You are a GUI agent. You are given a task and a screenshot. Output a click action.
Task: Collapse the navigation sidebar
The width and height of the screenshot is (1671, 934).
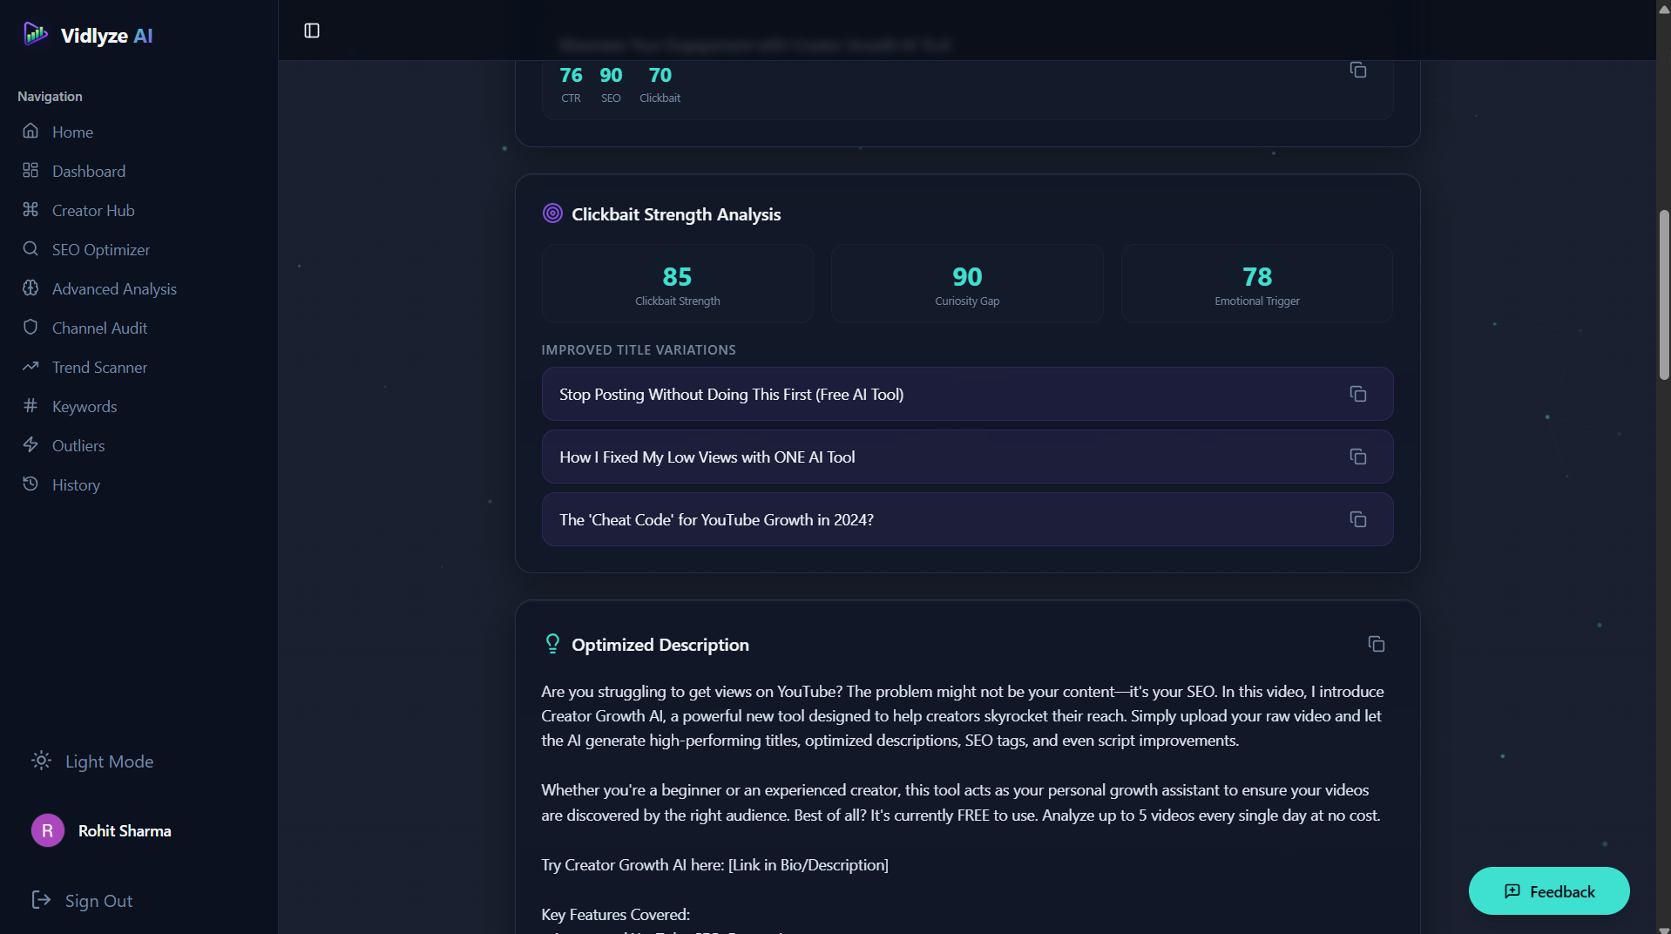(312, 30)
